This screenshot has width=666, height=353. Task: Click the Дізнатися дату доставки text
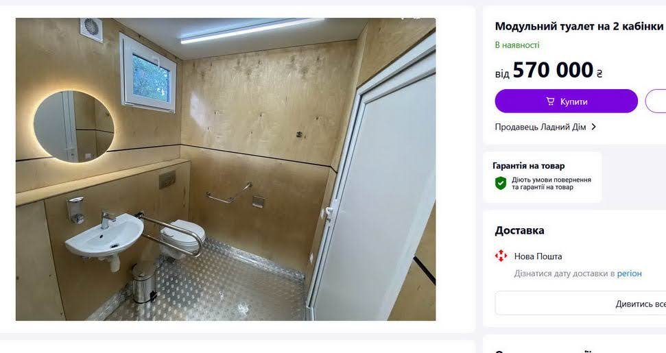(562, 273)
